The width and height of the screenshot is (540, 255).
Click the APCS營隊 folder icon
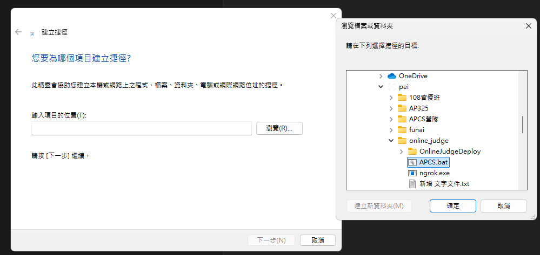pyautogui.click(x=402, y=119)
